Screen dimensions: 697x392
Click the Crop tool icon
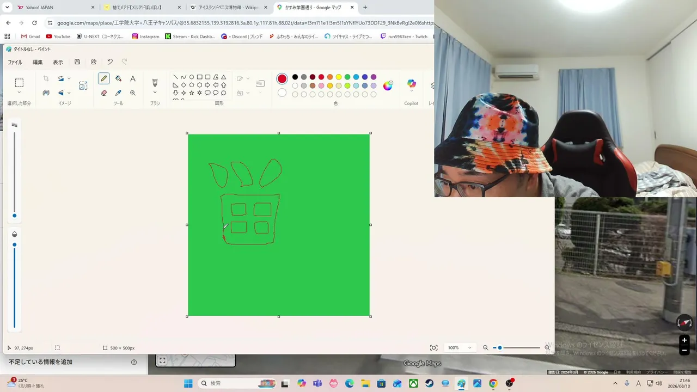46,78
